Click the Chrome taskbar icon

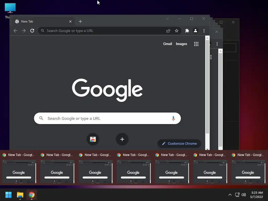(x=32, y=195)
